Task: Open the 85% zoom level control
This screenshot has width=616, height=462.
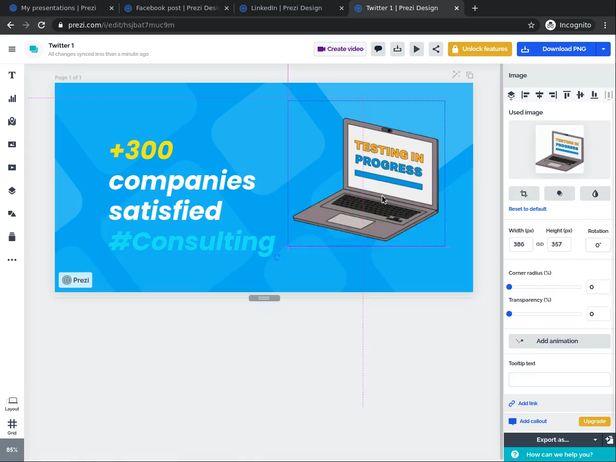Action: [x=12, y=450]
